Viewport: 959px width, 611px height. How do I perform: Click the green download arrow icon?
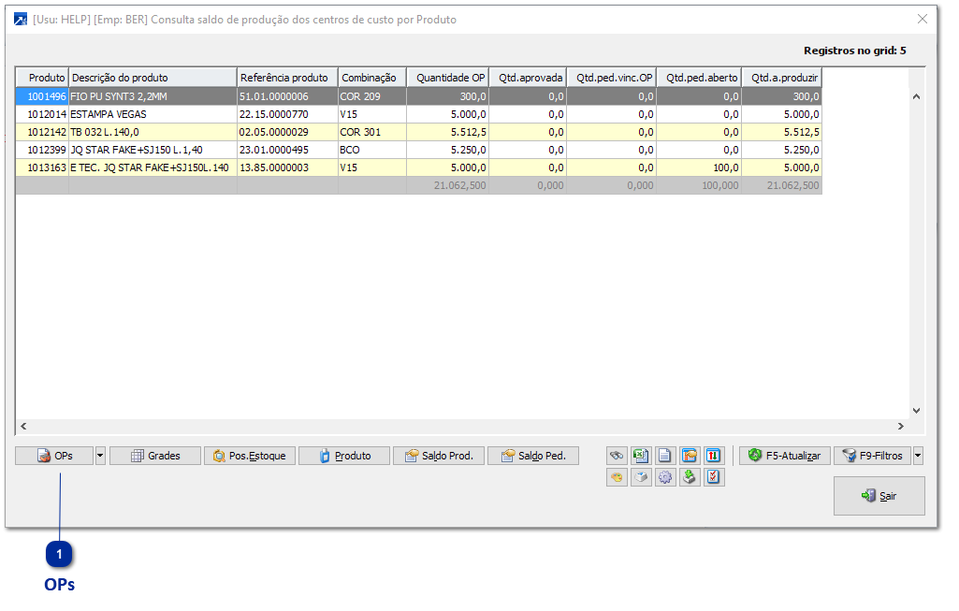(x=690, y=477)
